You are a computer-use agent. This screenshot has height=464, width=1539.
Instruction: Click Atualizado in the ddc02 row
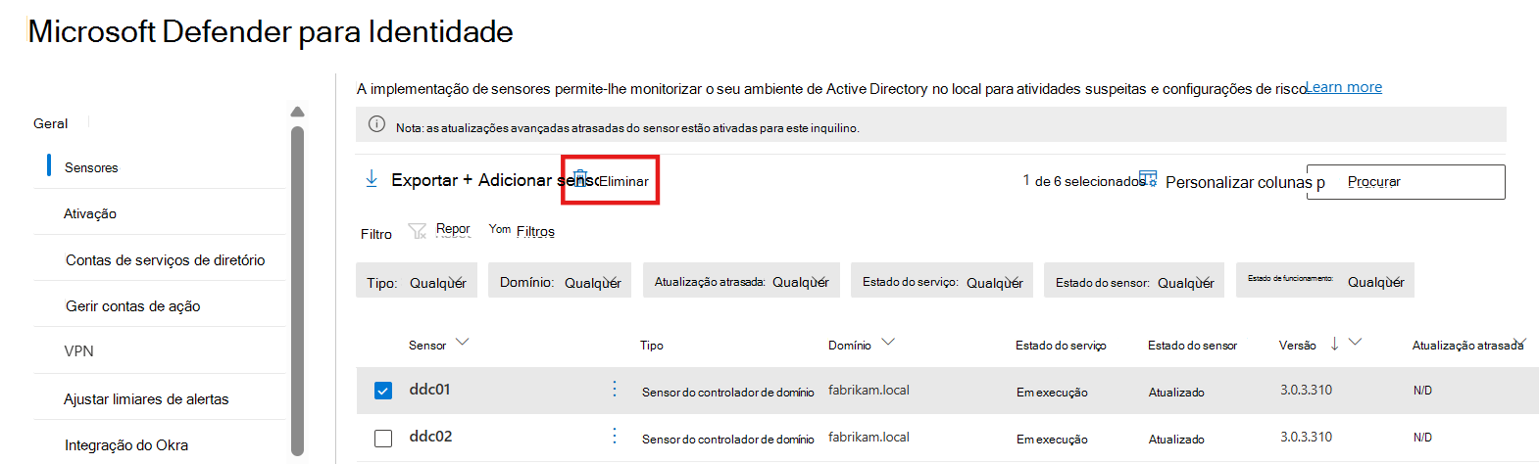coord(1176,439)
